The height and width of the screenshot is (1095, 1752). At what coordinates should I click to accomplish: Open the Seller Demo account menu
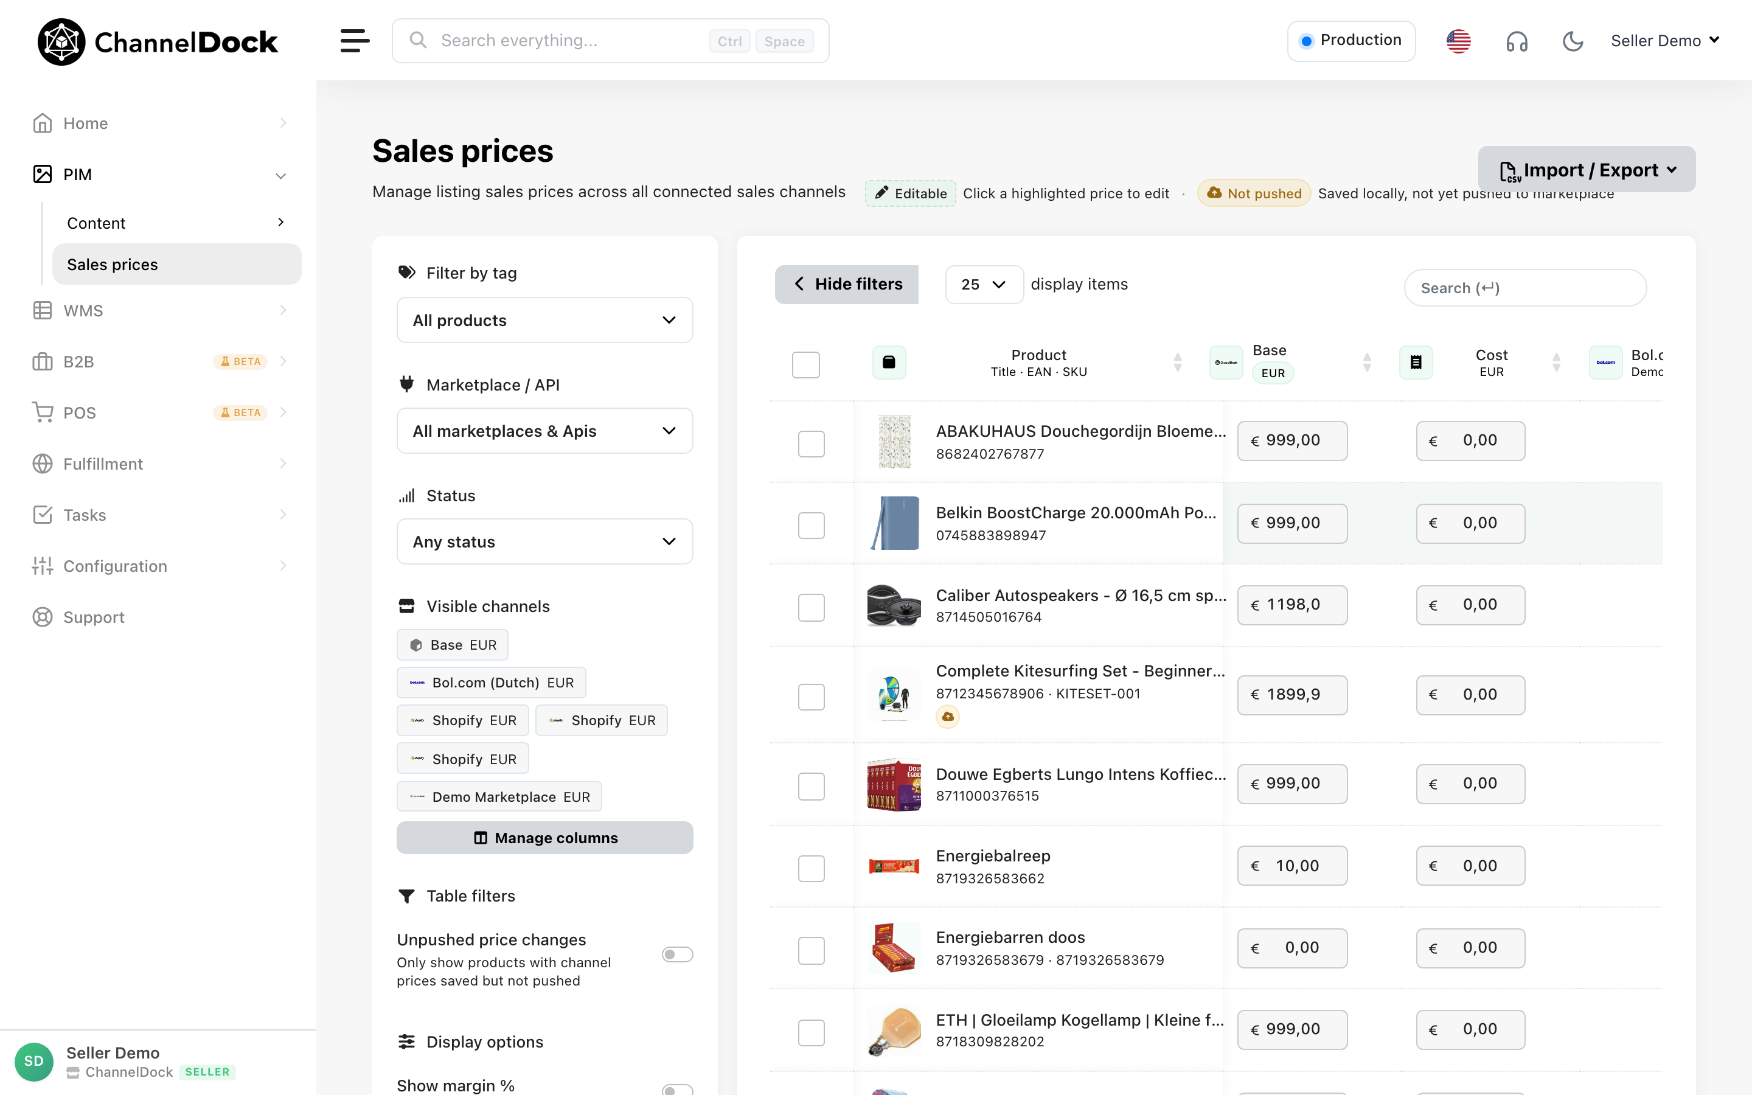point(1664,41)
